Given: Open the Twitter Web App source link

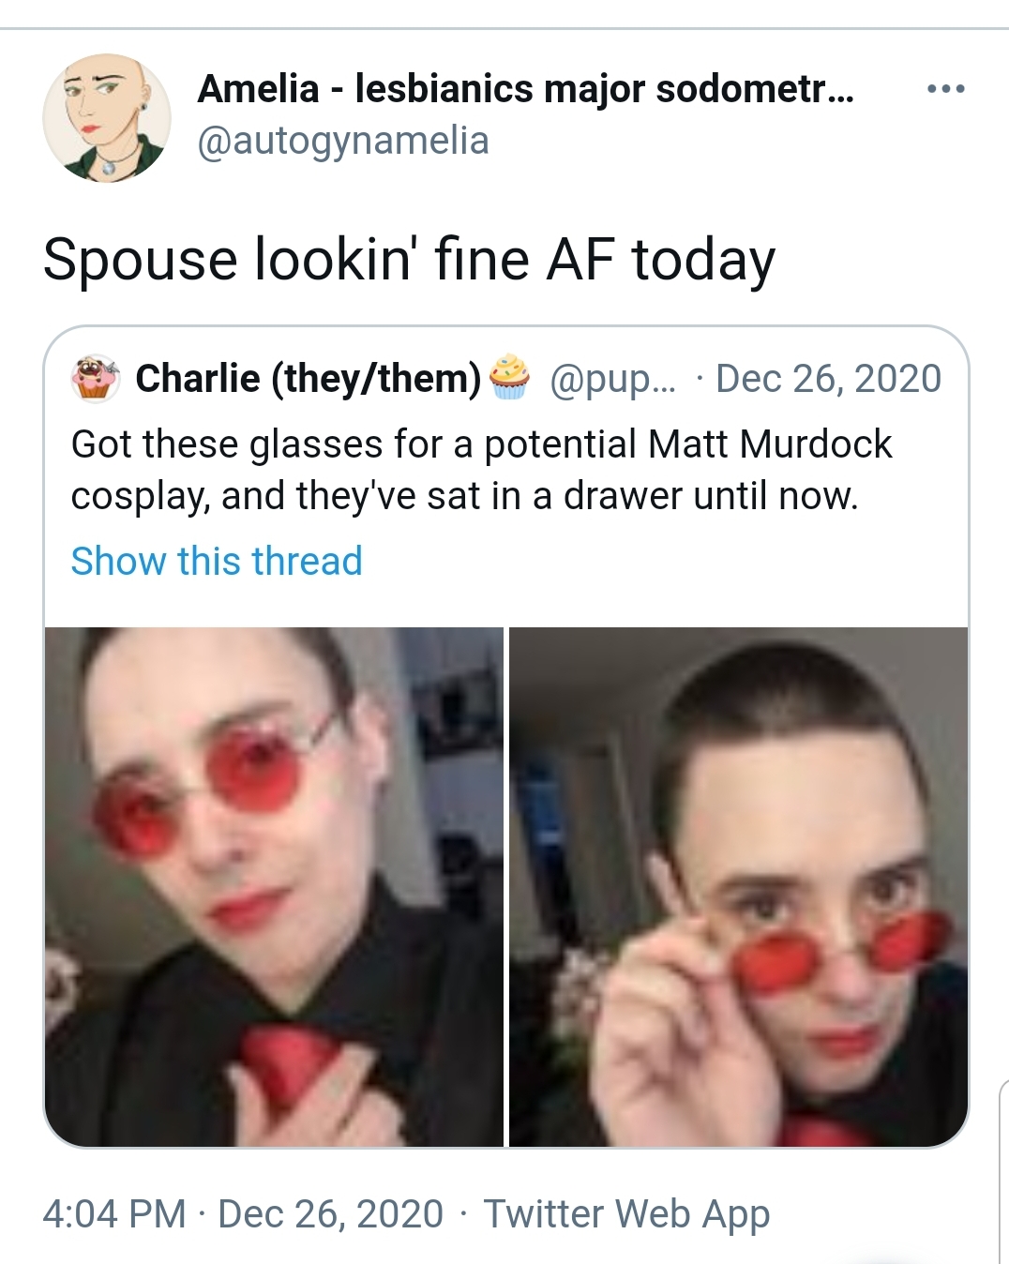Looking at the screenshot, I should [626, 1213].
